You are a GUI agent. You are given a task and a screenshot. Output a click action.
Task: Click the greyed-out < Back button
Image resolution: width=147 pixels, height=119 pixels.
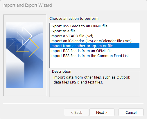pos(76,112)
